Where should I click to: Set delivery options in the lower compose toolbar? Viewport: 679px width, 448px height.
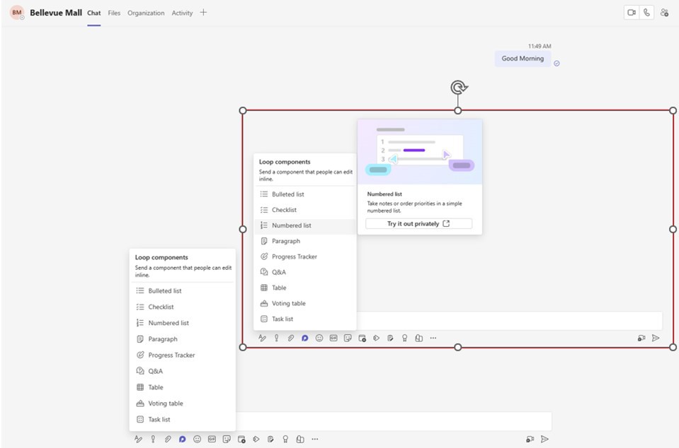pyautogui.click(x=153, y=439)
